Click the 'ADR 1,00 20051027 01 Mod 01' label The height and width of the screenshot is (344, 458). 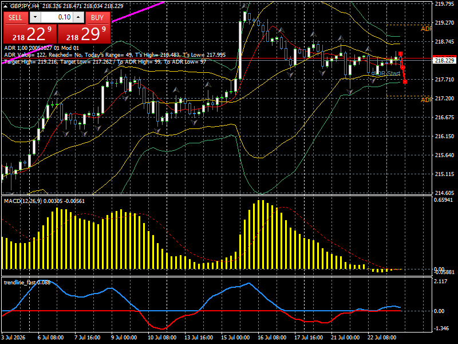click(41, 48)
